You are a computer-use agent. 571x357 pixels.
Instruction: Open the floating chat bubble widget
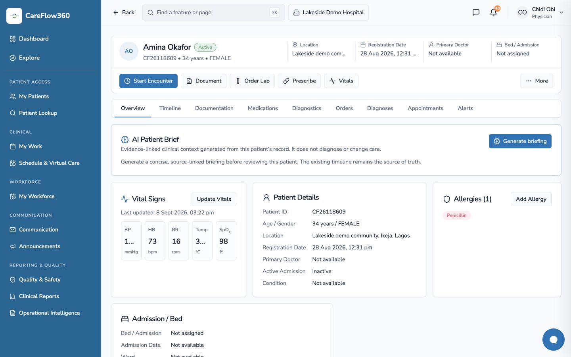pyautogui.click(x=553, y=340)
